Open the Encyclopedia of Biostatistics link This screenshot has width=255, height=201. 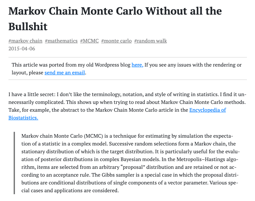[207, 110]
